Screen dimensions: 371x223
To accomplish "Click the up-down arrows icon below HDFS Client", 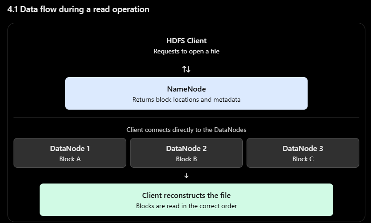I will [186, 69].
